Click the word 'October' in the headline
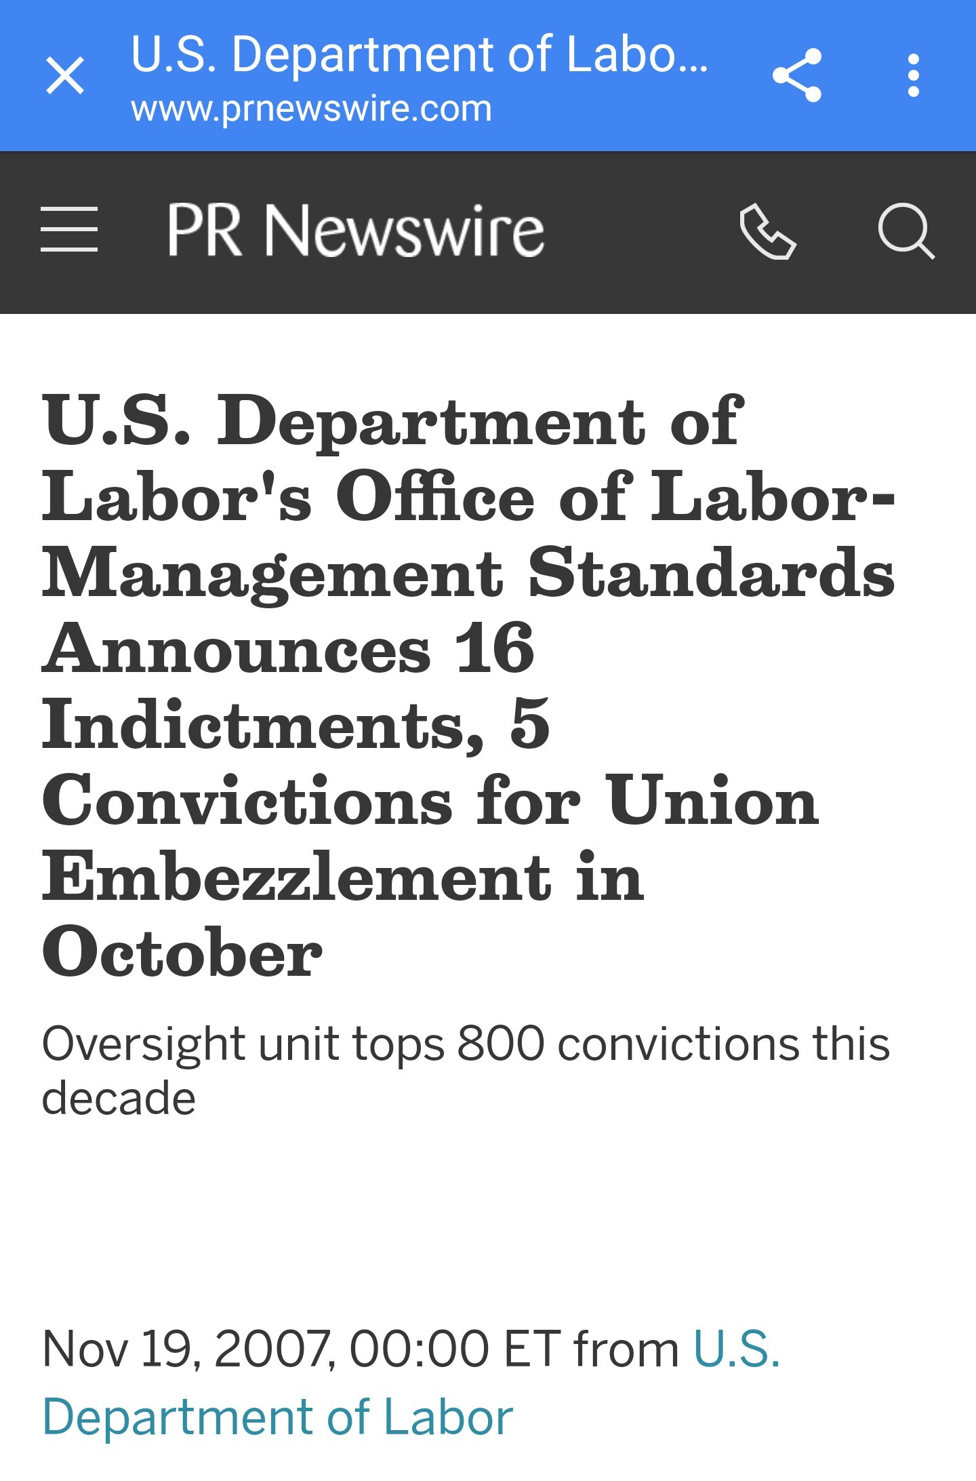This screenshot has height=1481, width=976. 182,952
